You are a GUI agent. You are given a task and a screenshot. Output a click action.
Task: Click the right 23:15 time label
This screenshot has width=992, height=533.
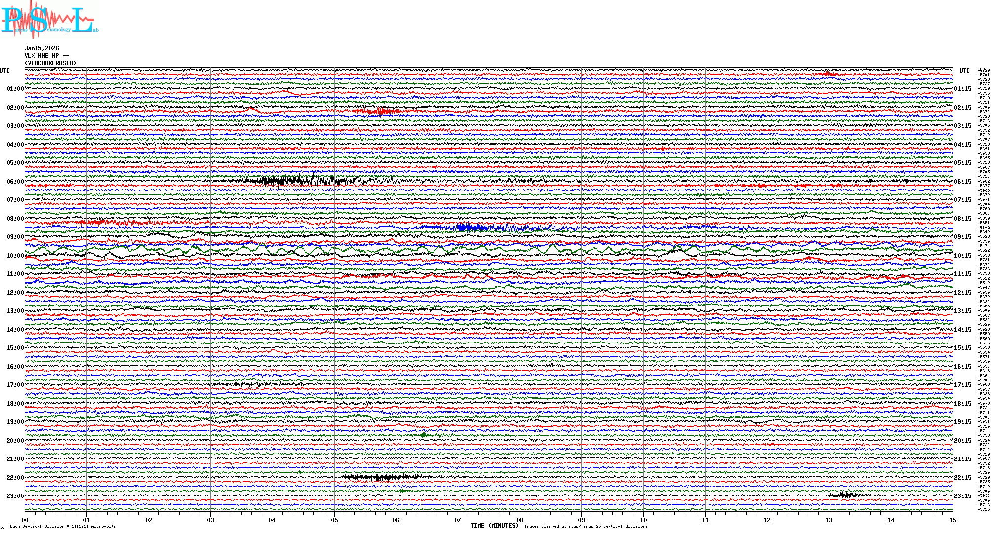click(962, 496)
